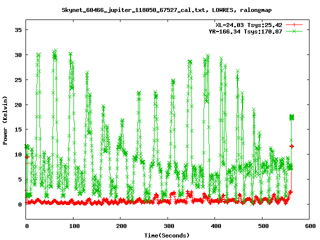Click the green YR legend line sample
The height and width of the screenshot is (240, 320).
pyautogui.click(x=294, y=31)
